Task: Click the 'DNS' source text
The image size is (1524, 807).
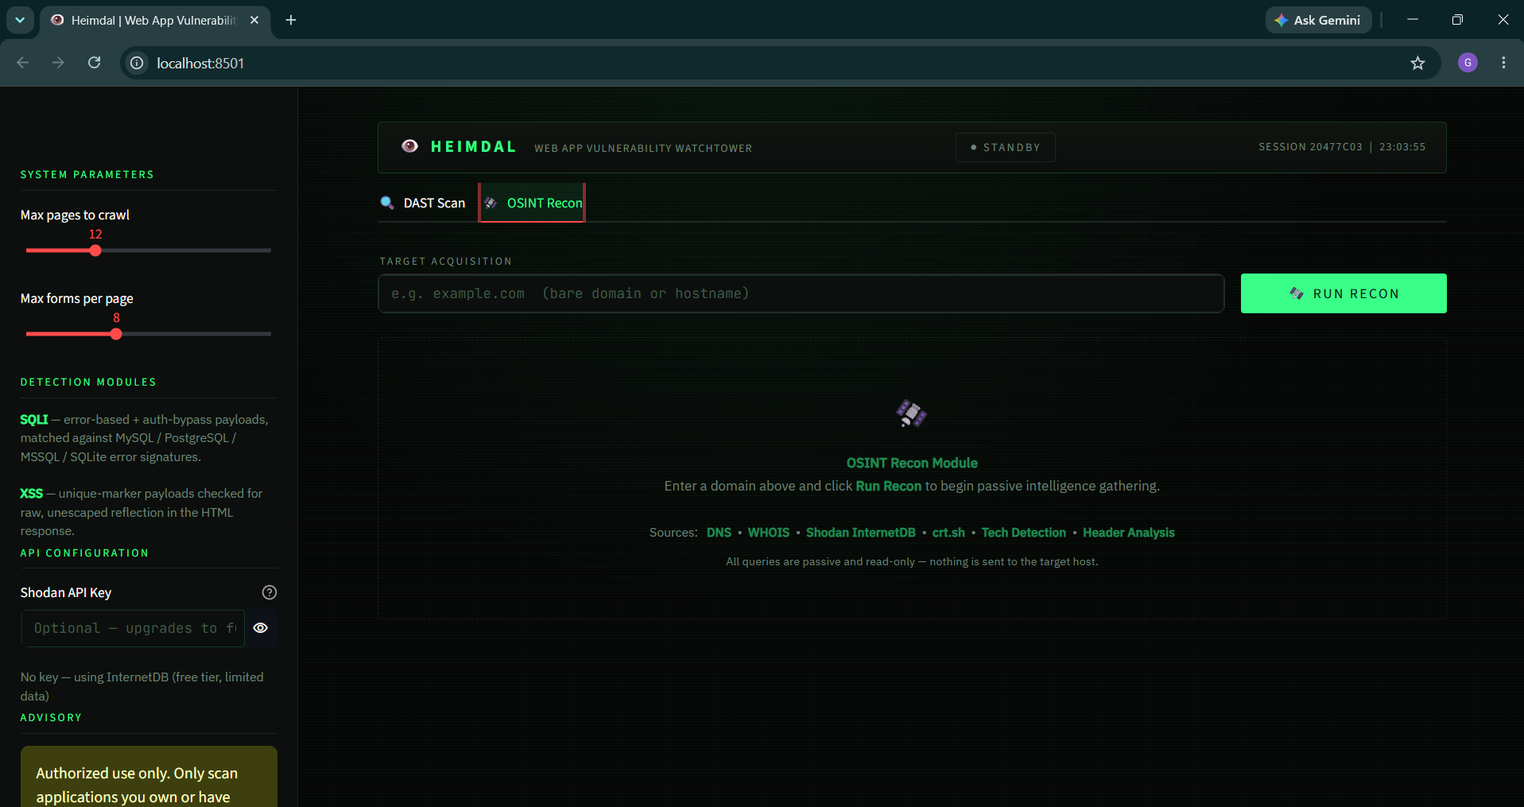Action: [x=719, y=533]
